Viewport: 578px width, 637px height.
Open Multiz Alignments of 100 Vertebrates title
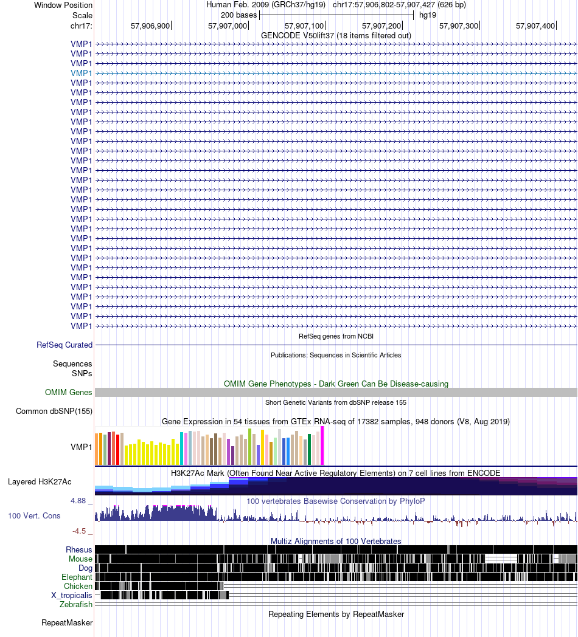[x=336, y=542]
